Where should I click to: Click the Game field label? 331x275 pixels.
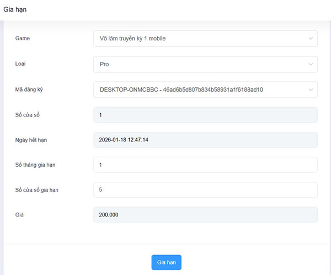tap(23, 39)
